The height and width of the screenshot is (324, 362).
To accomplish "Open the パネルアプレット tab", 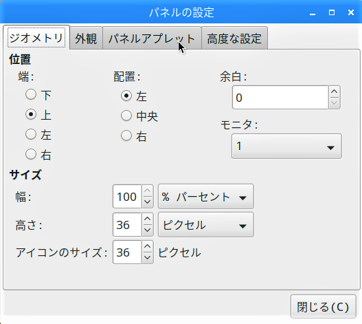I will click(152, 38).
